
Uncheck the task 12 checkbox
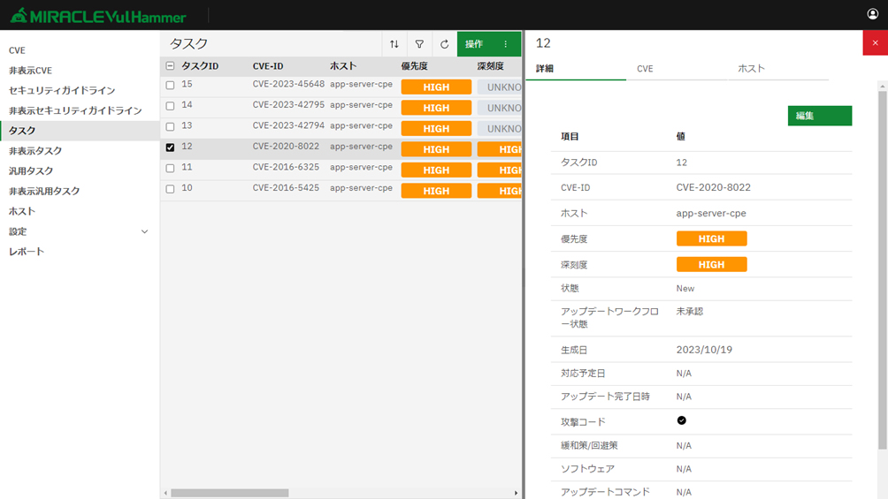click(170, 147)
